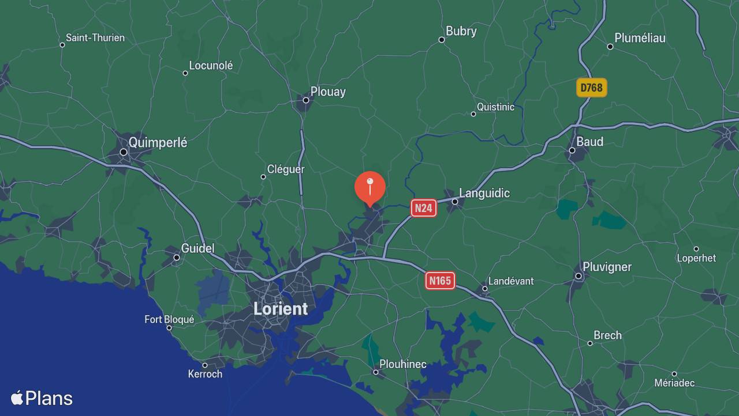Click the D768 yellow road shield
This screenshot has width=739, height=416.
(x=591, y=88)
